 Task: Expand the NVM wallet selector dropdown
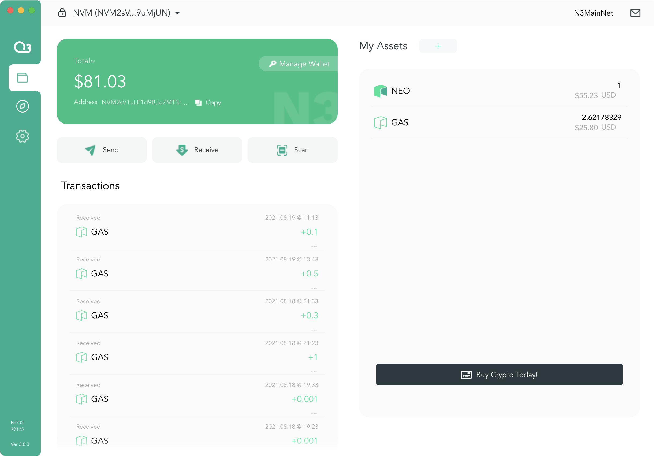click(x=177, y=13)
